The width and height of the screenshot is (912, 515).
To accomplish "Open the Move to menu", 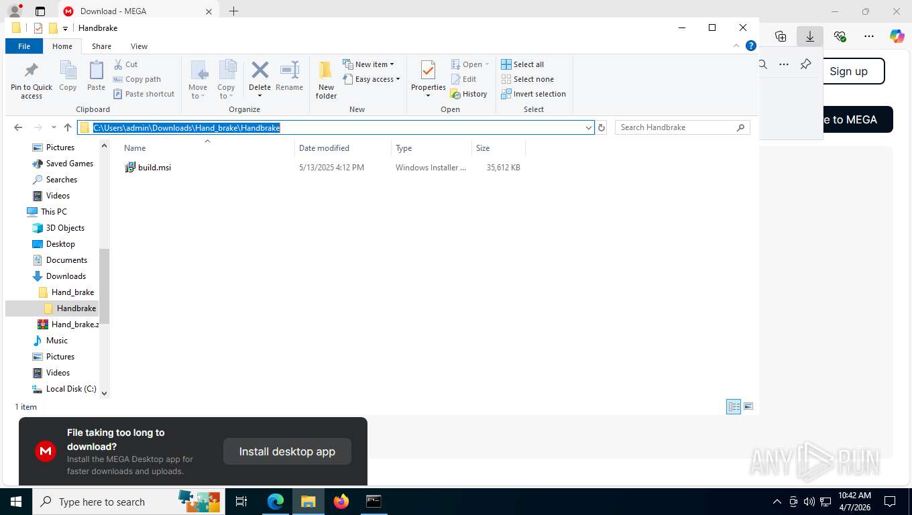I will click(198, 80).
